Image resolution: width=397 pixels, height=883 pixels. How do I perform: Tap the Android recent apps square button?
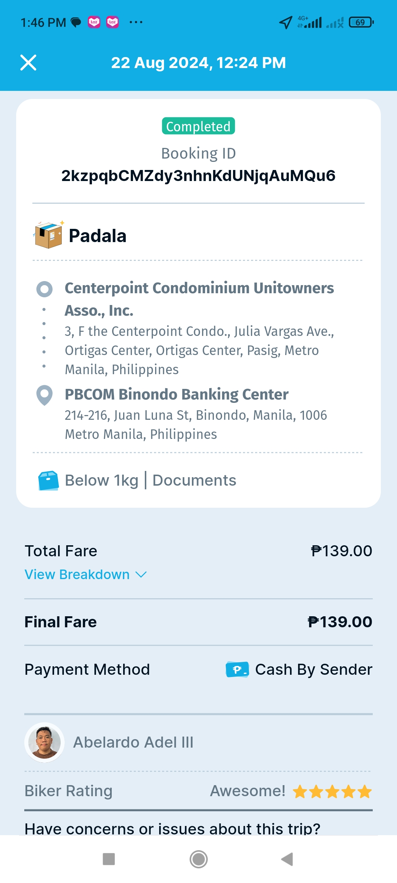pyautogui.click(x=109, y=859)
